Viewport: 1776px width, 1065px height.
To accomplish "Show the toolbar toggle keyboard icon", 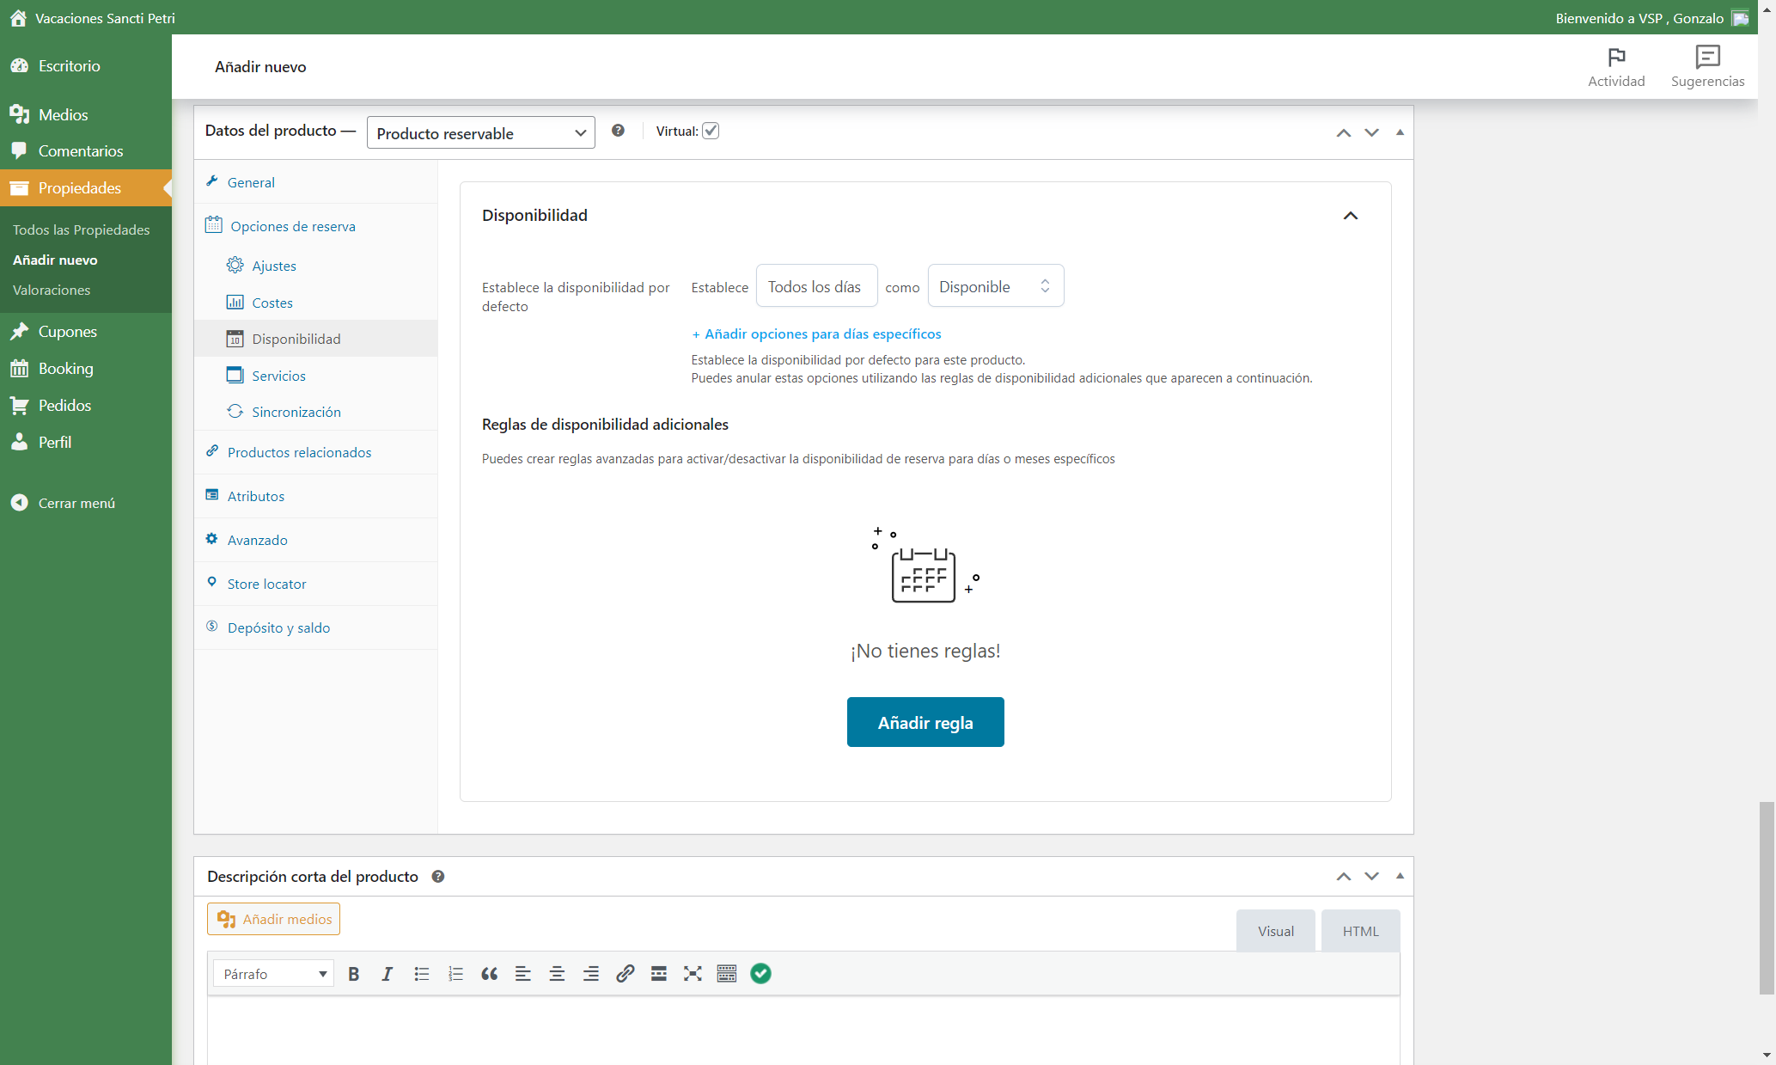I will click(727, 974).
